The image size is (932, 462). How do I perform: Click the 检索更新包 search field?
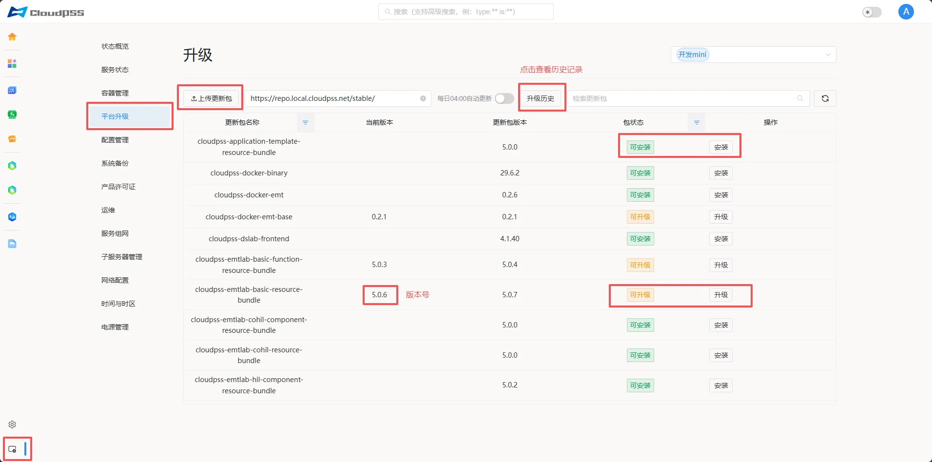click(688, 98)
